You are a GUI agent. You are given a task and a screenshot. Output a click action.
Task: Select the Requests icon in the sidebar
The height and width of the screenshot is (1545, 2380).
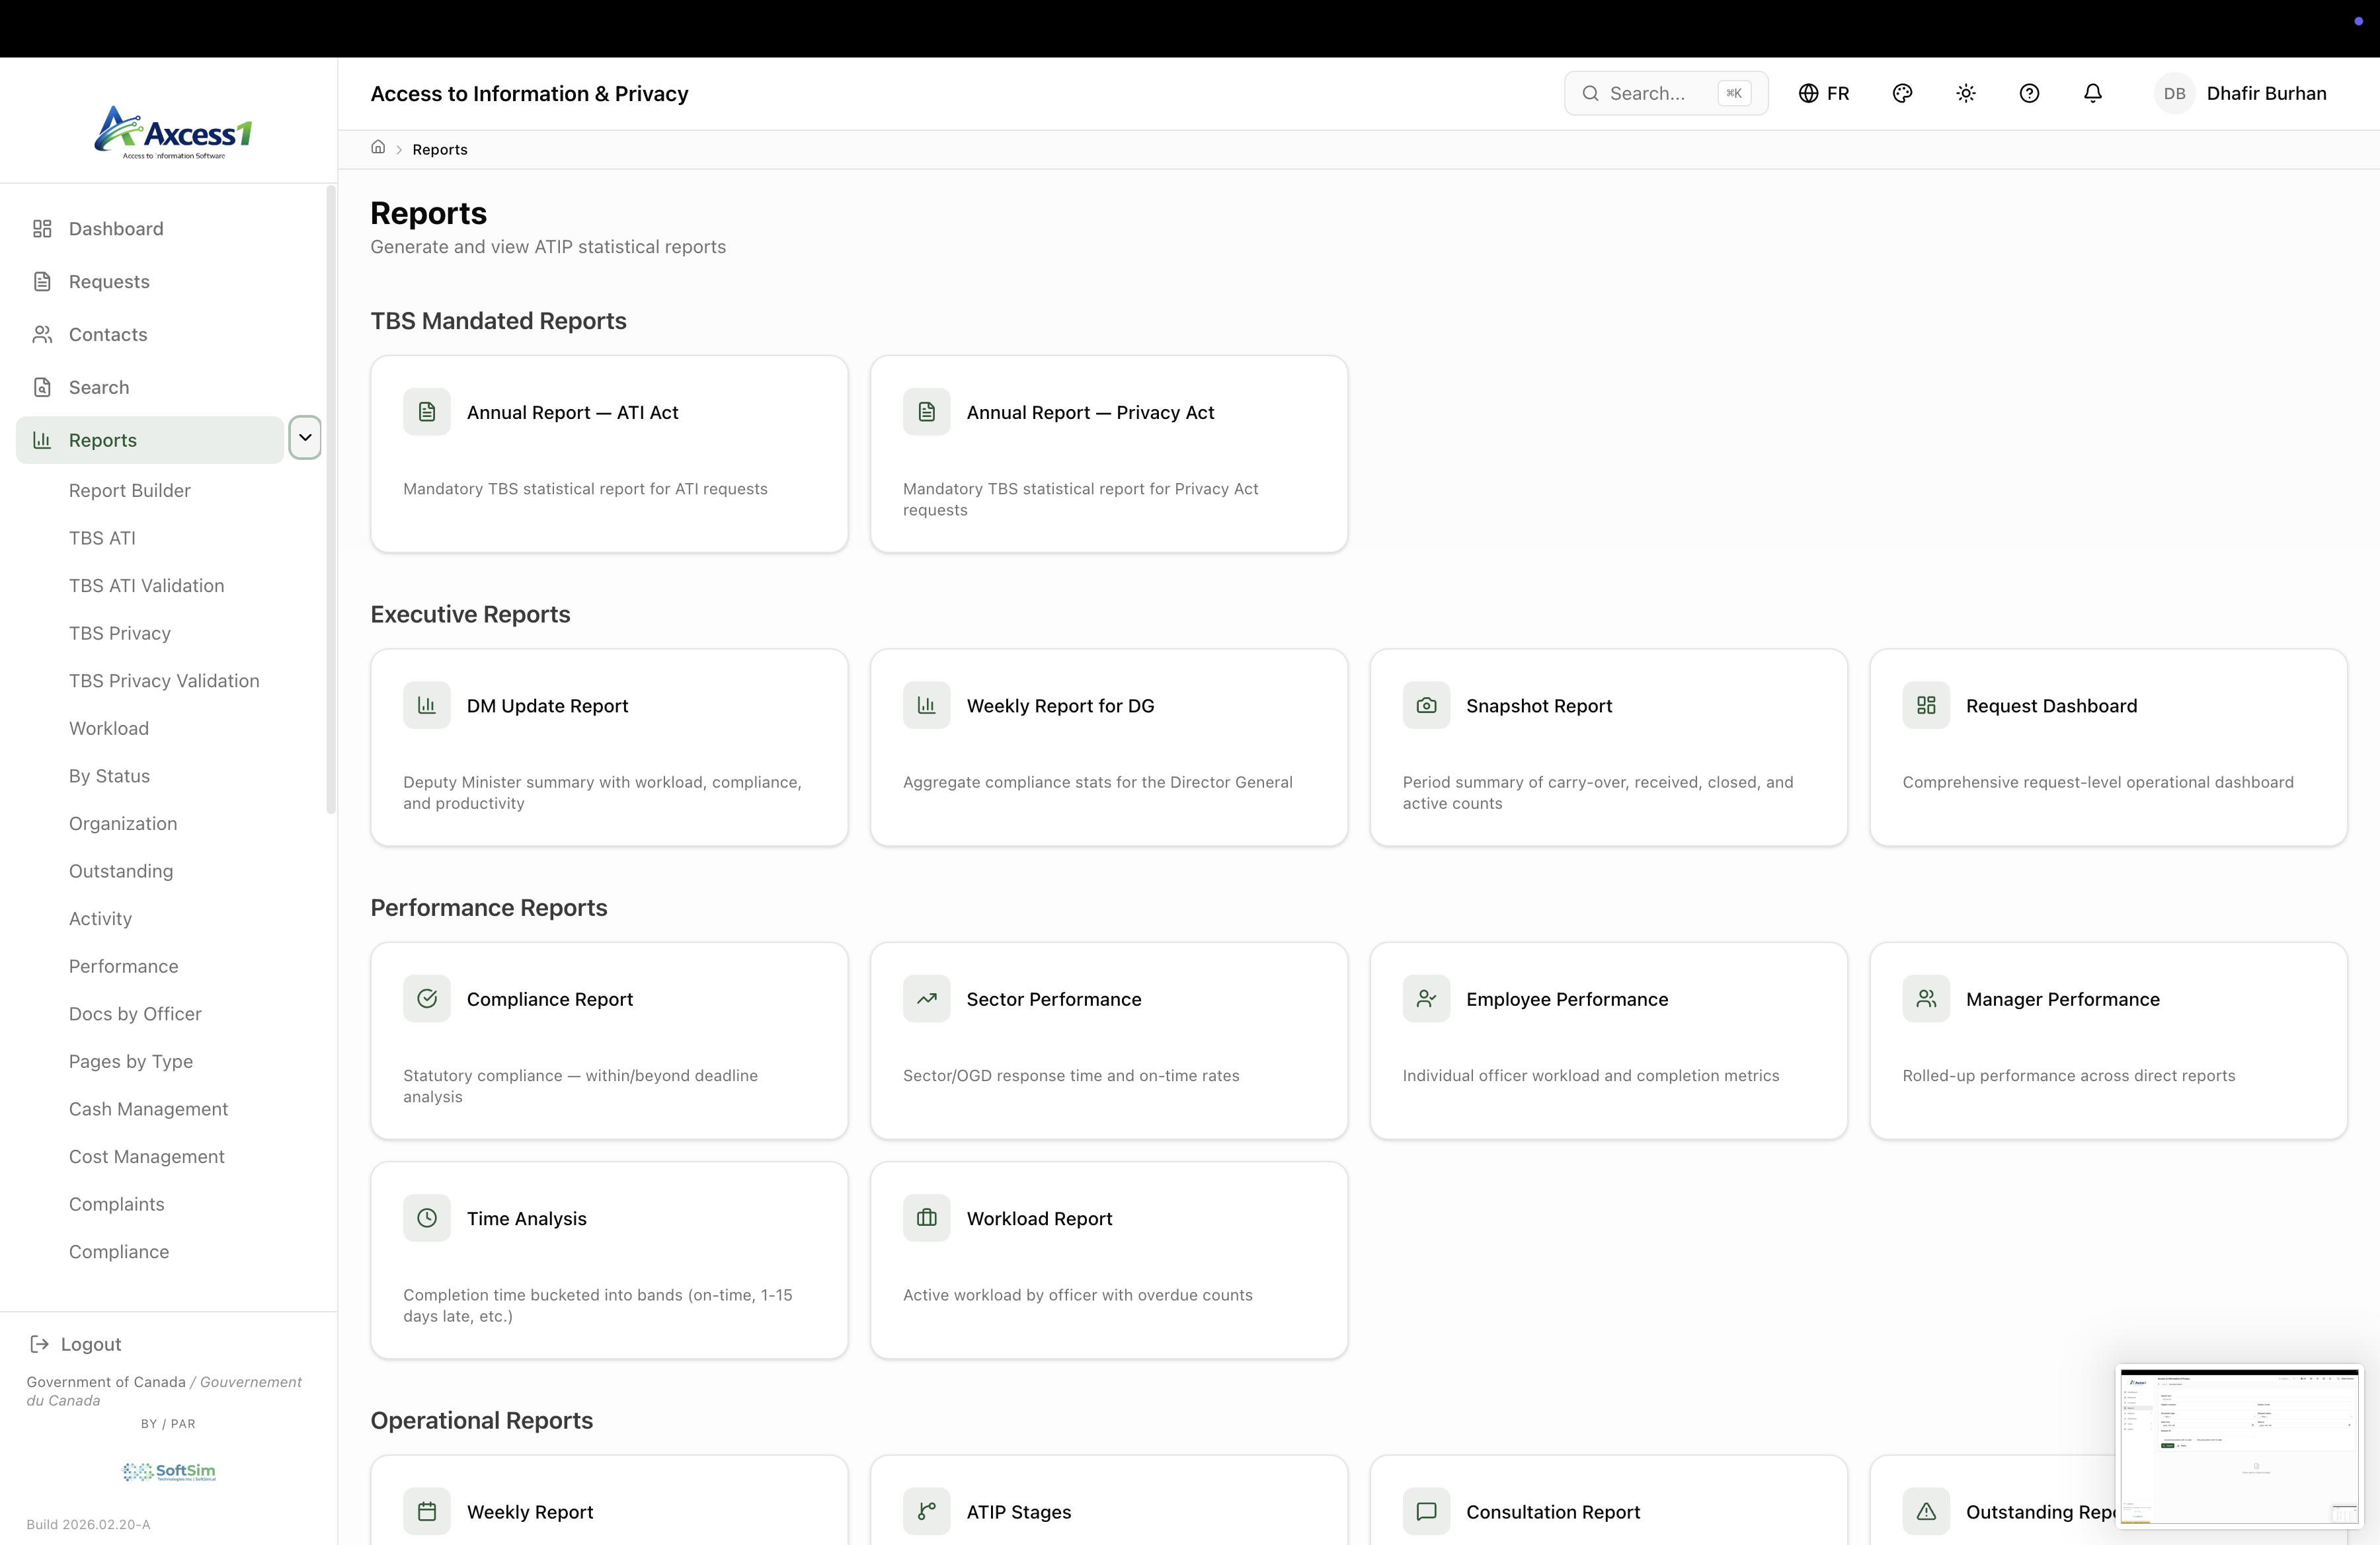pyautogui.click(x=41, y=281)
